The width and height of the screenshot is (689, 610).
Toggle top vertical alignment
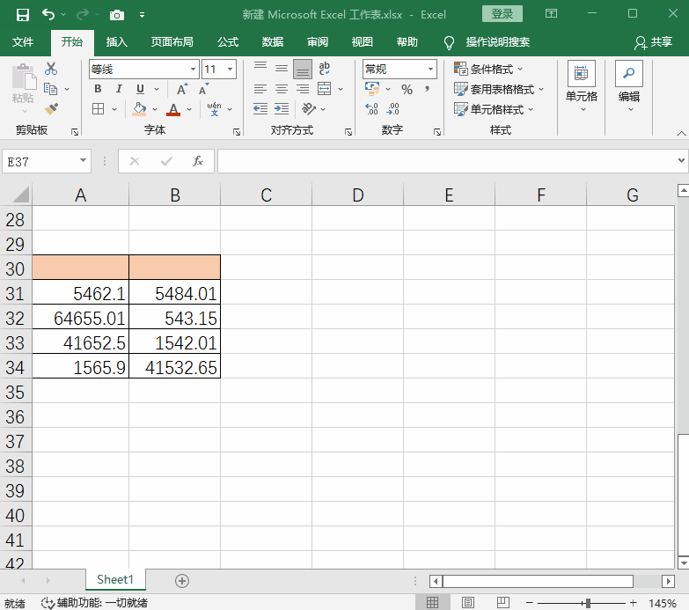point(260,68)
